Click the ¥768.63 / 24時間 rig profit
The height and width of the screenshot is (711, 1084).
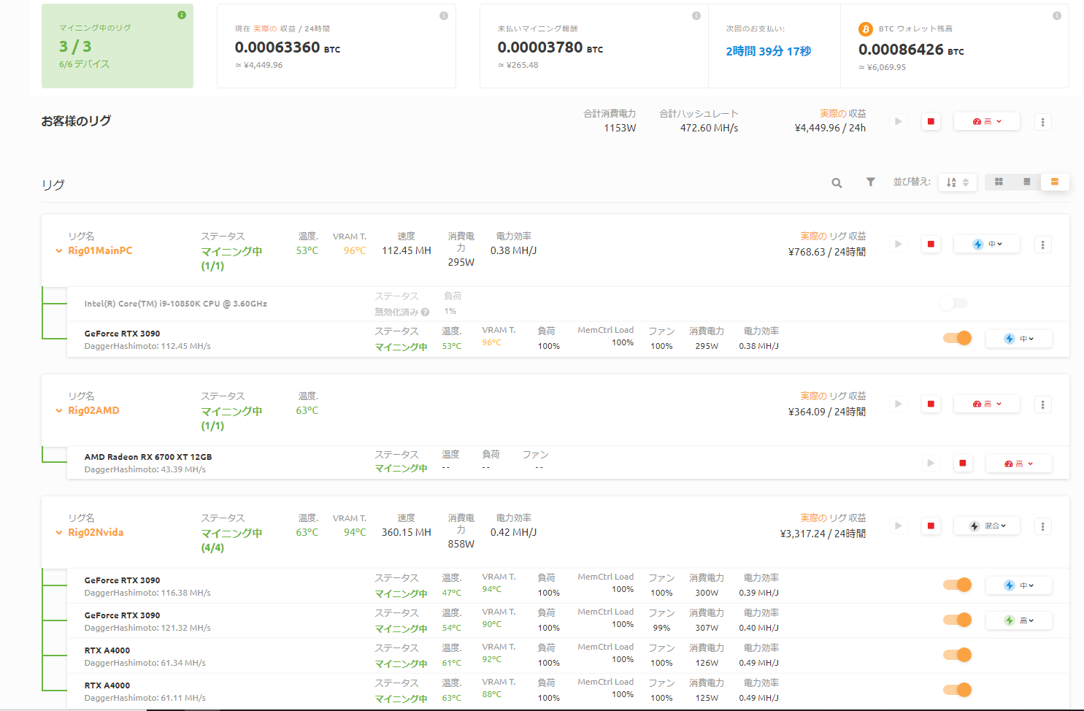point(827,252)
